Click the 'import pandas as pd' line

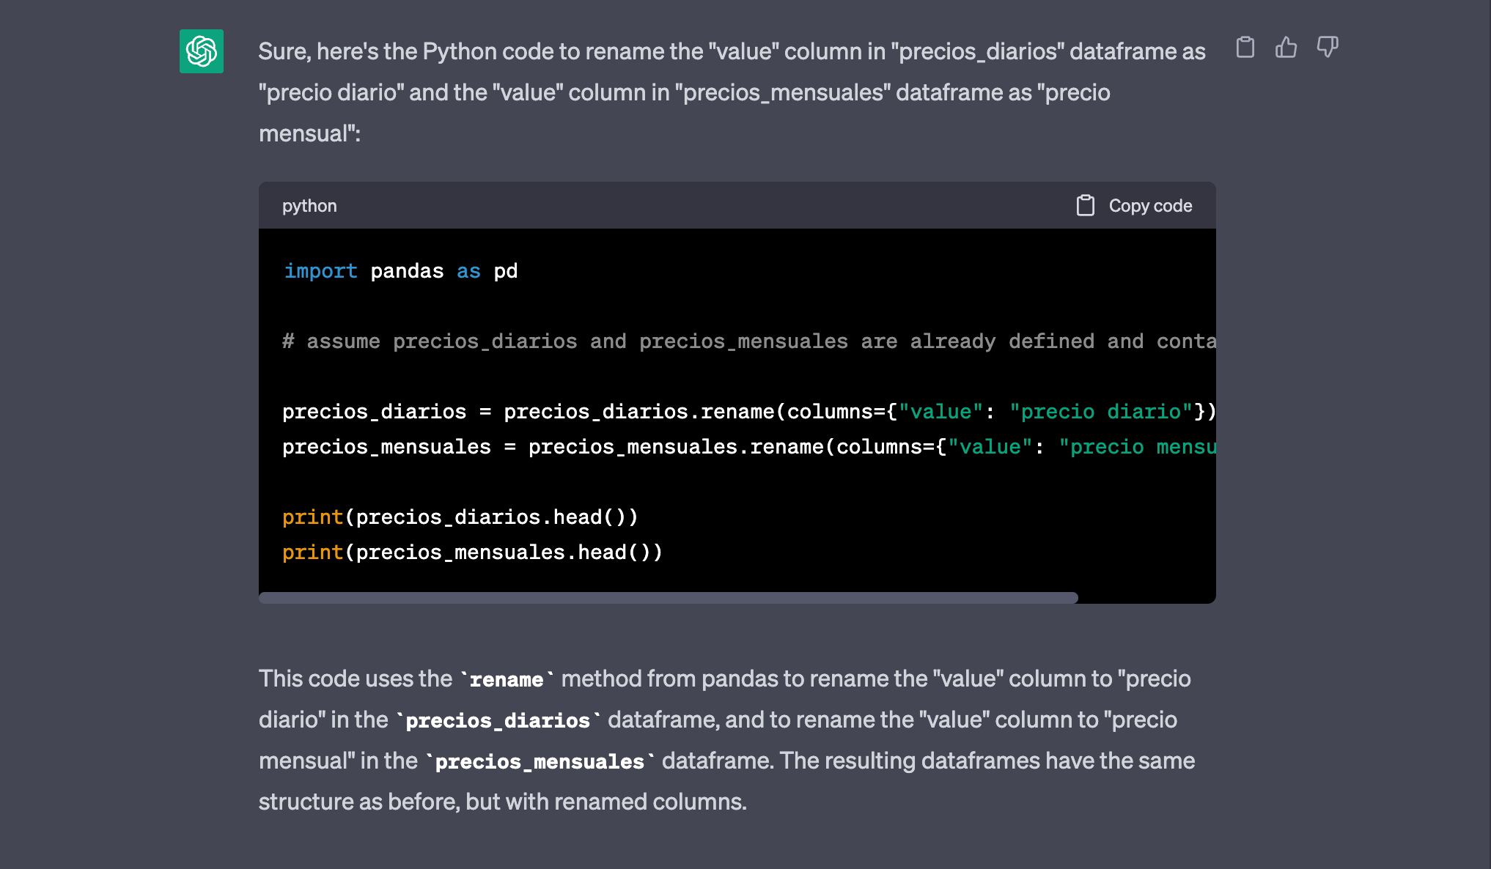(x=400, y=271)
